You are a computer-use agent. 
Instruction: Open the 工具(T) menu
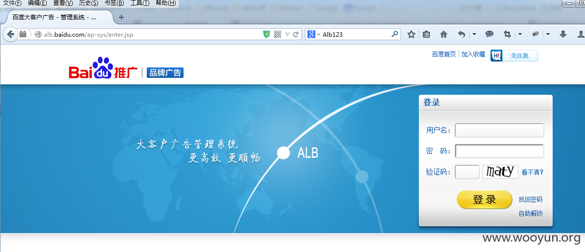139,3
